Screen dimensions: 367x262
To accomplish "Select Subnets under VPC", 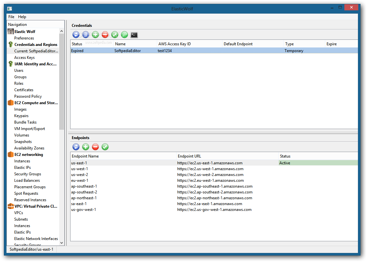I will point(21,219).
